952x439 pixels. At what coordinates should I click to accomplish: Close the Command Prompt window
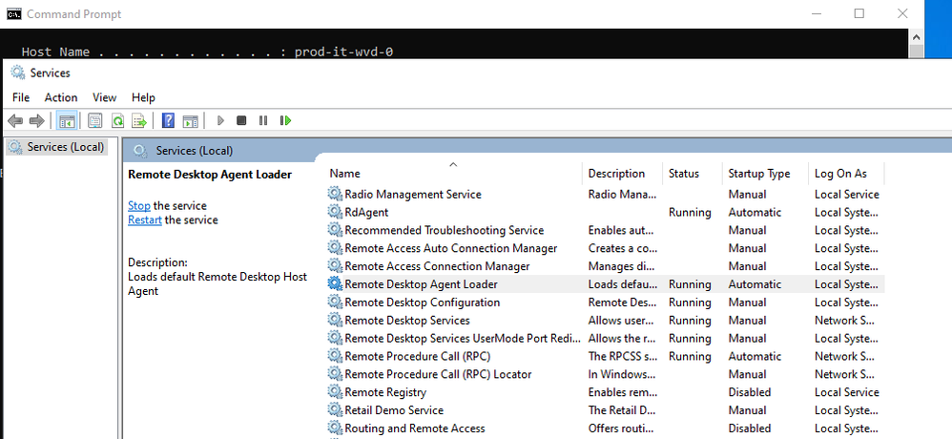pyautogui.click(x=902, y=13)
